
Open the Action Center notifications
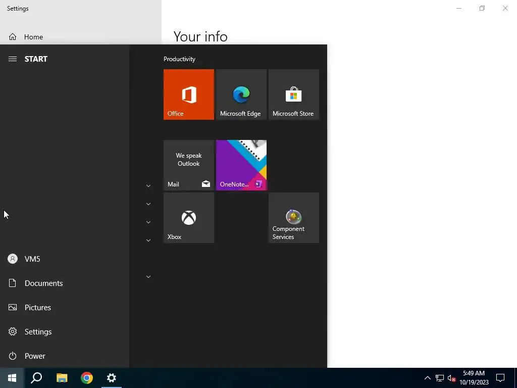tap(500, 378)
